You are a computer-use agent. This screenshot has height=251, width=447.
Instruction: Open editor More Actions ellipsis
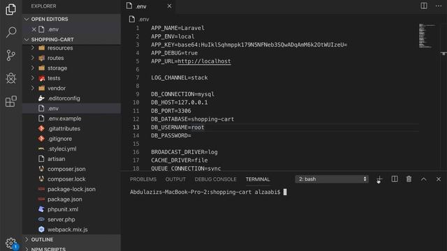pyautogui.click(x=439, y=6)
